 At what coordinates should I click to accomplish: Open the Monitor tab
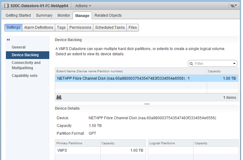coord(64,15)
